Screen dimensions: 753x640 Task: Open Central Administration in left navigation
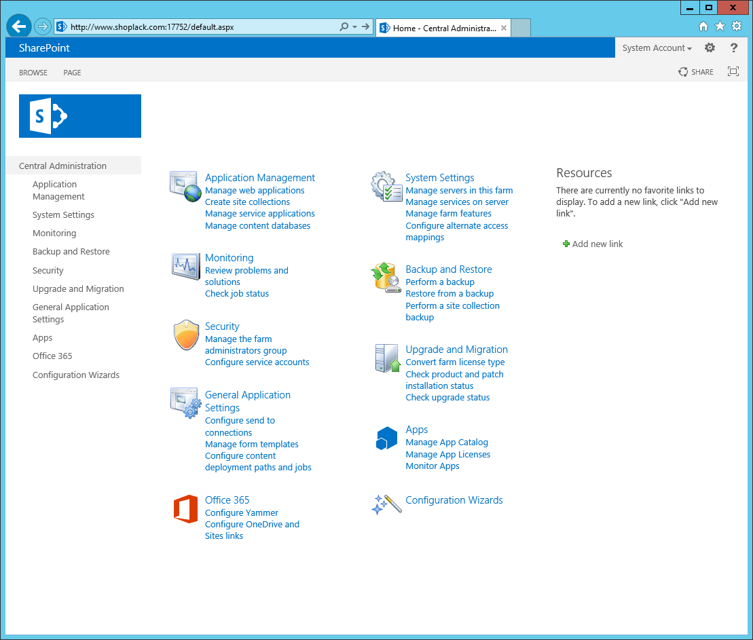(62, 166)
